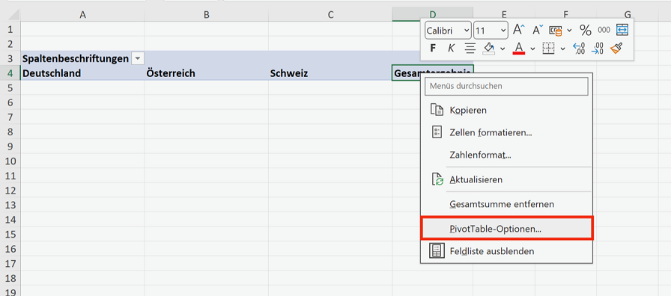
Task: Apply percent style format
Action: tap(585, 30)
